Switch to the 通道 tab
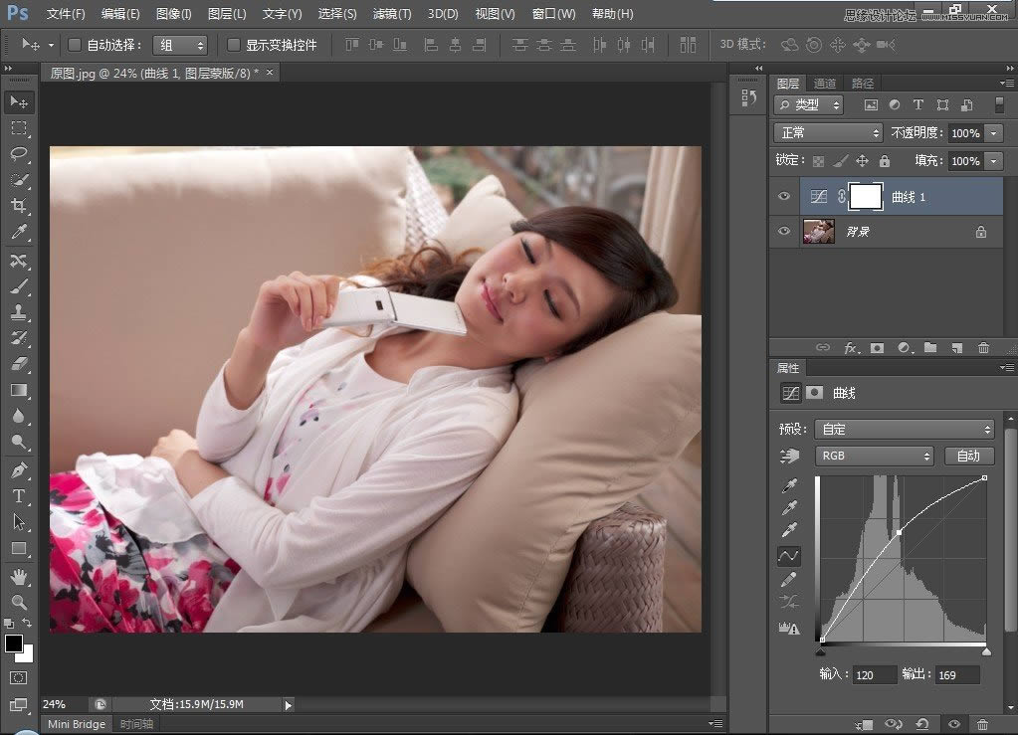The height and width of the screenshot is (735, 1018). 825,84
